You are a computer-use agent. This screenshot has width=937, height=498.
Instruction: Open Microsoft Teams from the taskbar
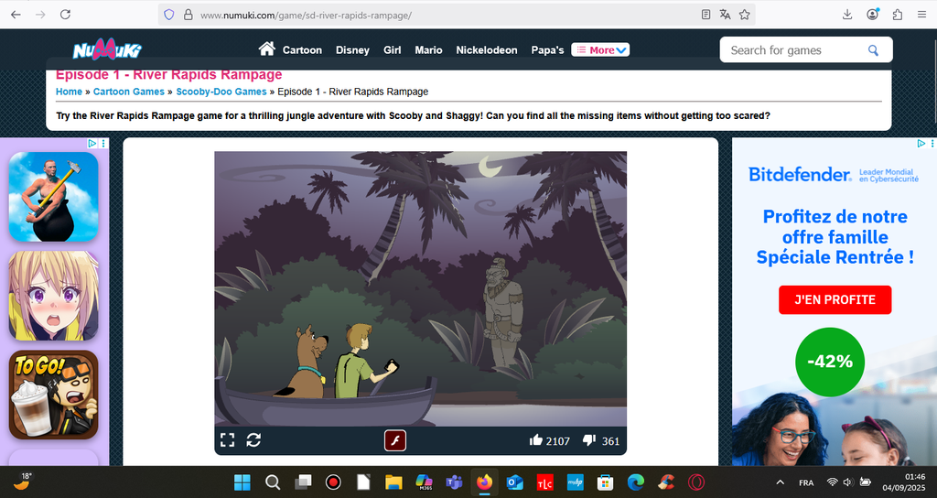(x=454, y=482)
